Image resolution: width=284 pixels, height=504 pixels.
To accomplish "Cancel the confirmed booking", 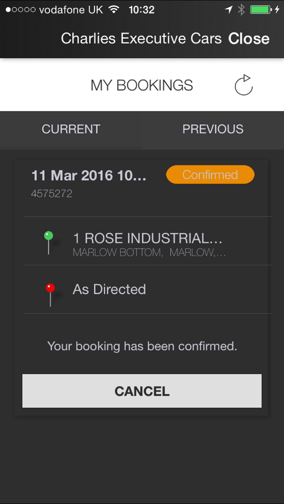I will 142,391.
